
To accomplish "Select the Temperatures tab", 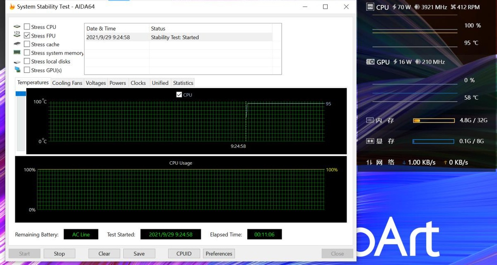I will (x=33, y=83).
